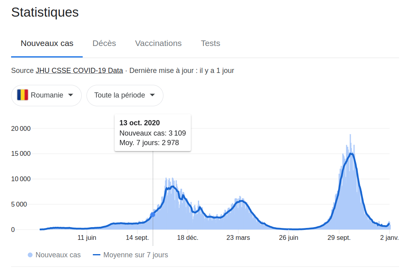Open the Tests tab
The width and height of the screenshot is (411, 268).
tap(211, 43)
